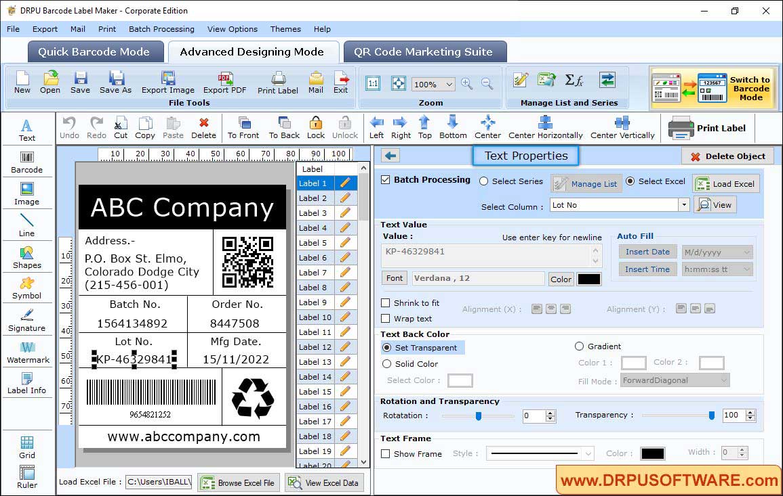
Task: Click the View Excel Data button
Action: (324, 482)
